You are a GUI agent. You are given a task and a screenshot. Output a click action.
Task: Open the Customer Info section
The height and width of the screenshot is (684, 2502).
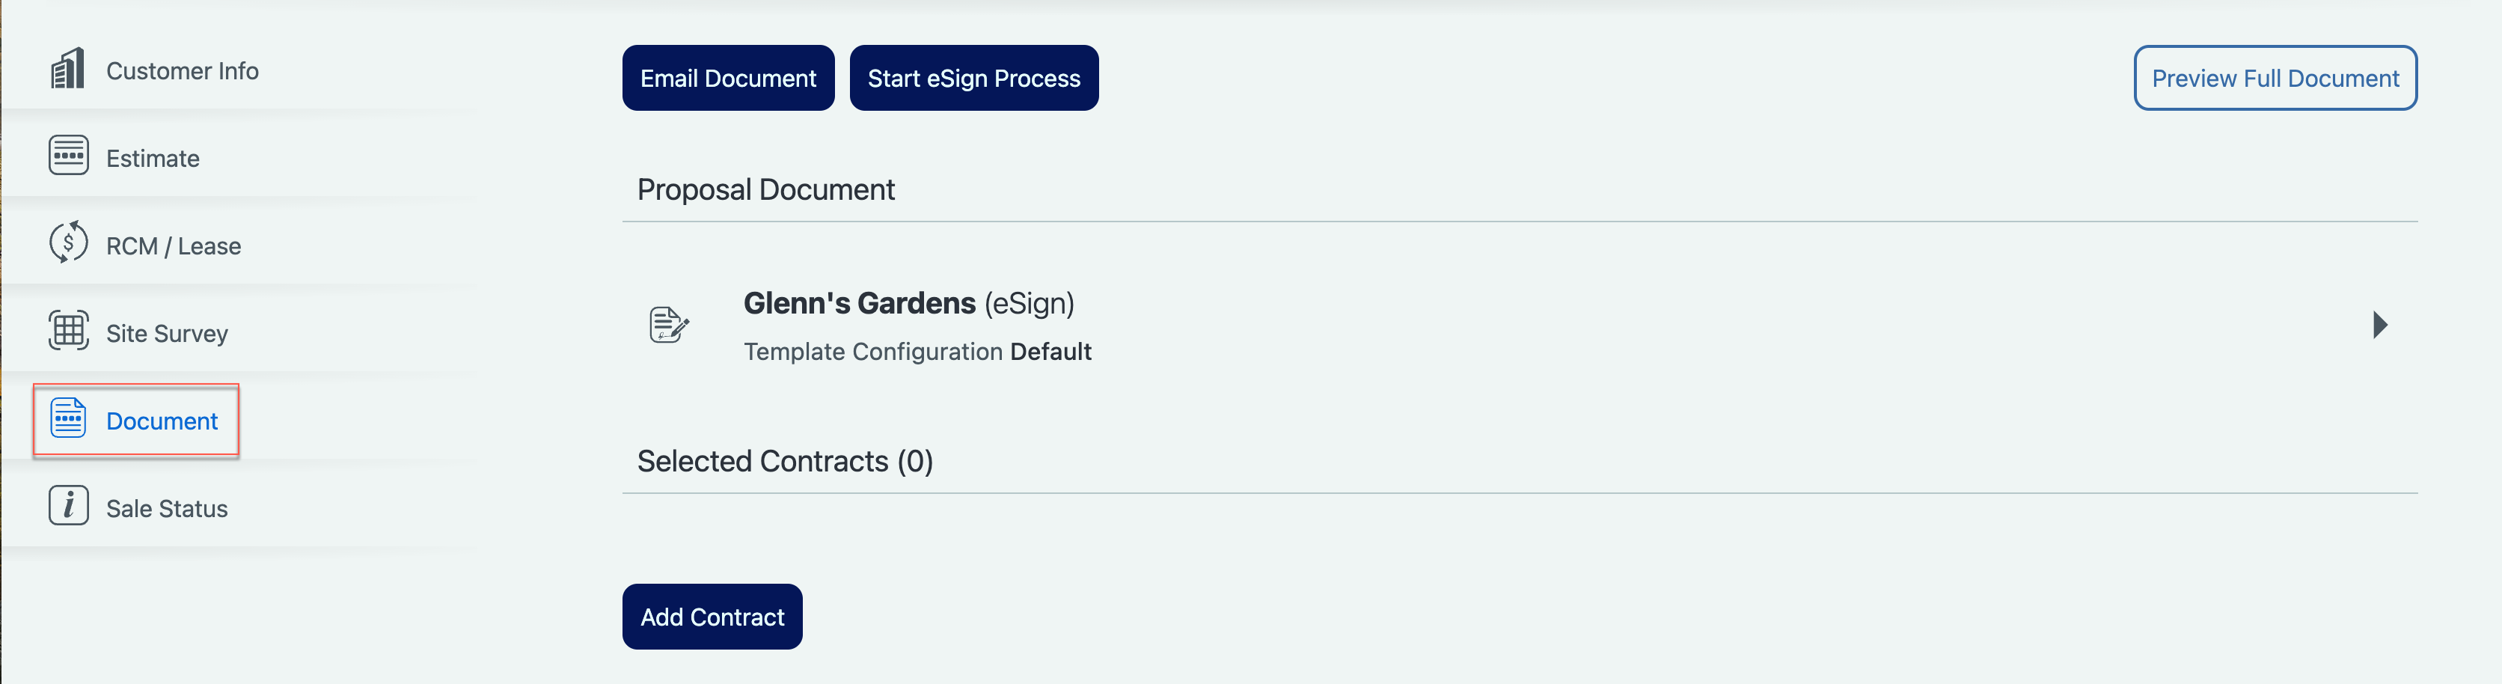182,71
